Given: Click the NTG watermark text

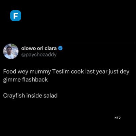Looking at the screenshot, I should click(x=118, y=118).
